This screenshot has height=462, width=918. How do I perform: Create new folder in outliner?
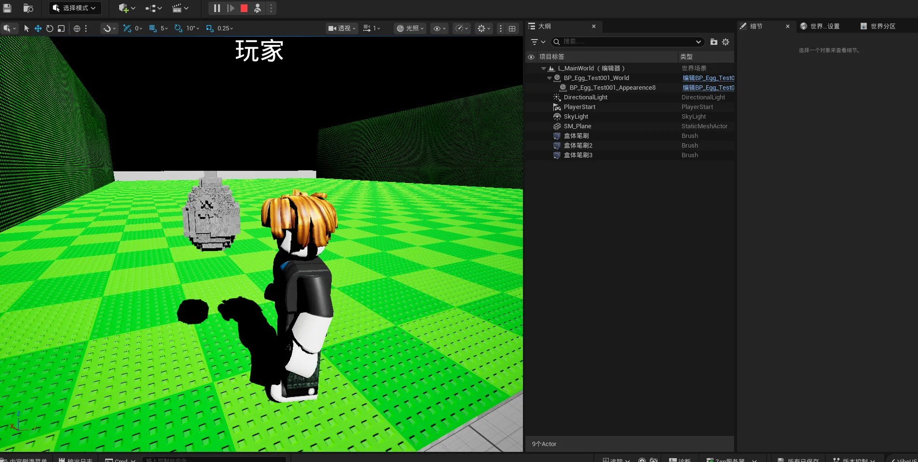point(714,42)
